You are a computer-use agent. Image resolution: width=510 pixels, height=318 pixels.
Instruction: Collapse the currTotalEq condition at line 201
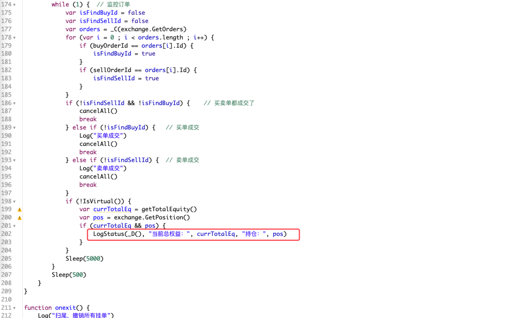pos(15,226)
